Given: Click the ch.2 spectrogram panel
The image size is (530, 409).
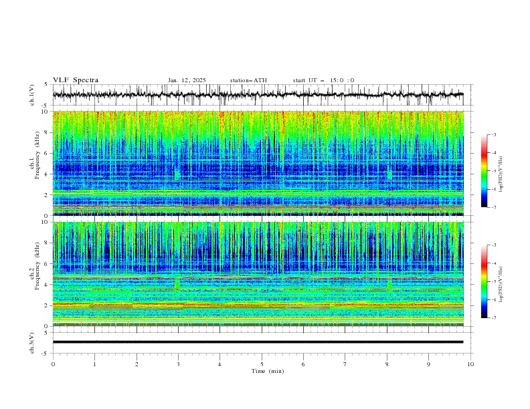Looking at the screenshot, I should pos(258,274).
